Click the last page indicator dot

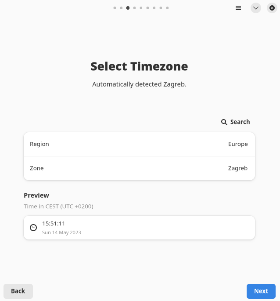(x=167, y=8)
